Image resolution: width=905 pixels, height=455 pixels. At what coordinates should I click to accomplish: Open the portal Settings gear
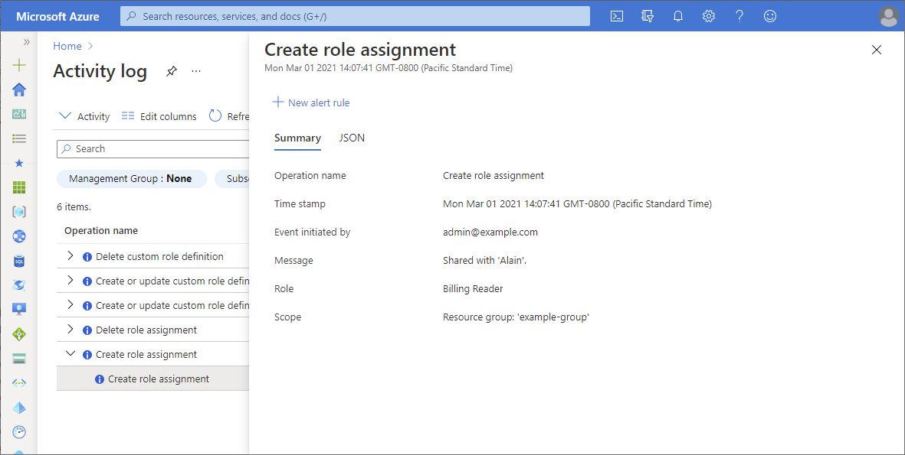point(708,15)
